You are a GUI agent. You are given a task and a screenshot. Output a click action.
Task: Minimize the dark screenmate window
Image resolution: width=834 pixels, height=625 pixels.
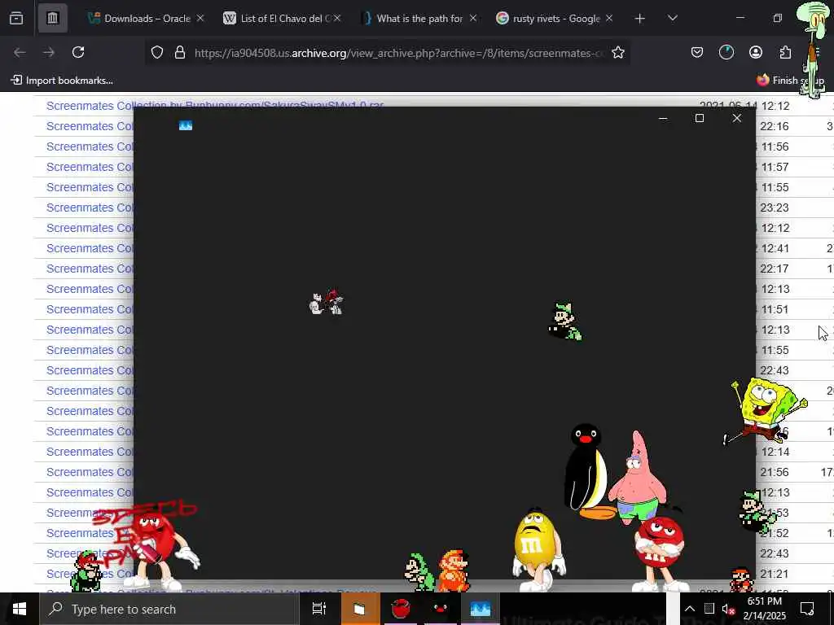[x=663, y=119]
